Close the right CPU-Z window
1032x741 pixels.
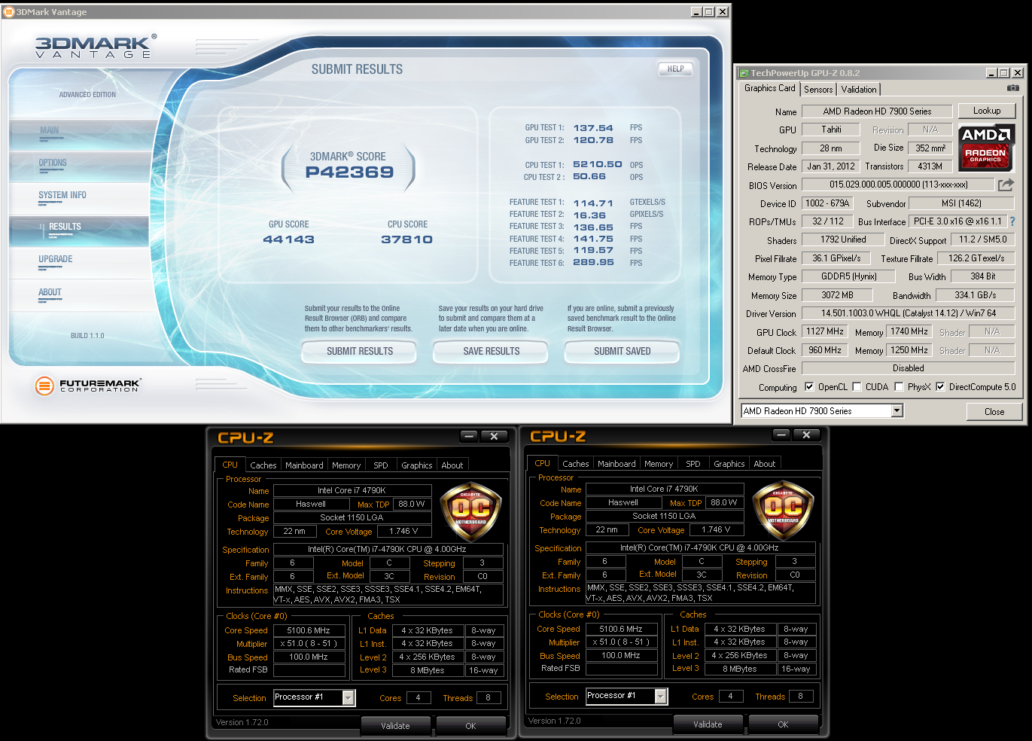[806, 435]
